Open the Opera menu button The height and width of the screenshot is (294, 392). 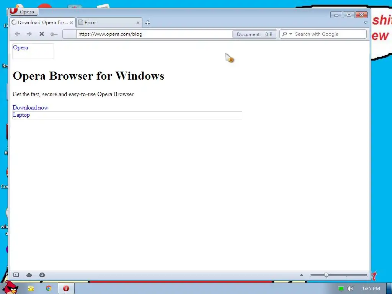click(x=24, y=11)
